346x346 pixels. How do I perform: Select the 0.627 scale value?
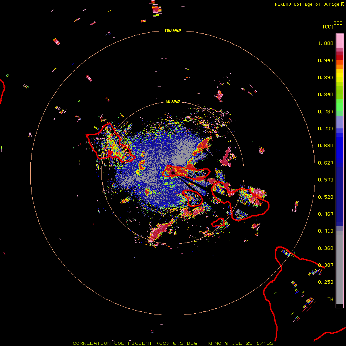326,163
